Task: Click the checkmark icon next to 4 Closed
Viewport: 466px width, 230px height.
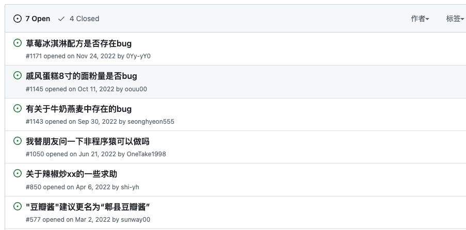Action: (x=62, y=19)
